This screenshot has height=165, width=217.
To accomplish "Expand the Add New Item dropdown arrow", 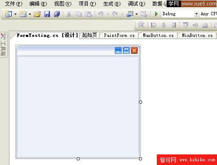I will coord(30,14).
